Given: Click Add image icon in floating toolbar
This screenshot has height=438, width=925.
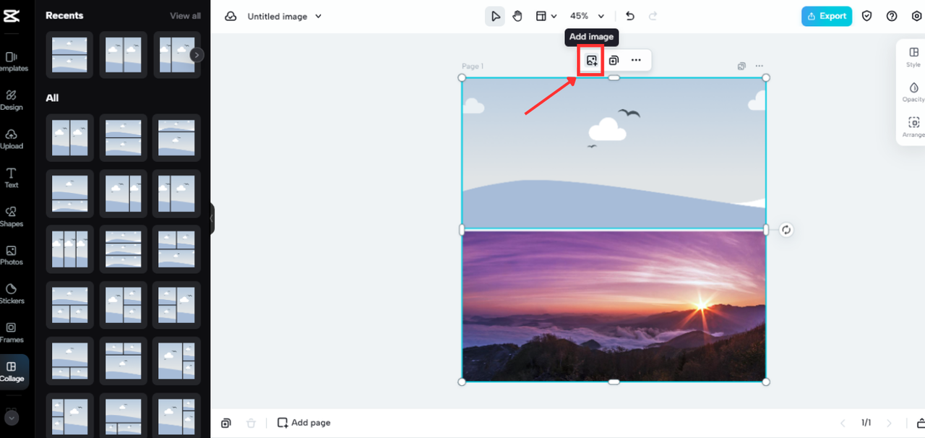Looking at the screenshot, I should coord(592,60).
